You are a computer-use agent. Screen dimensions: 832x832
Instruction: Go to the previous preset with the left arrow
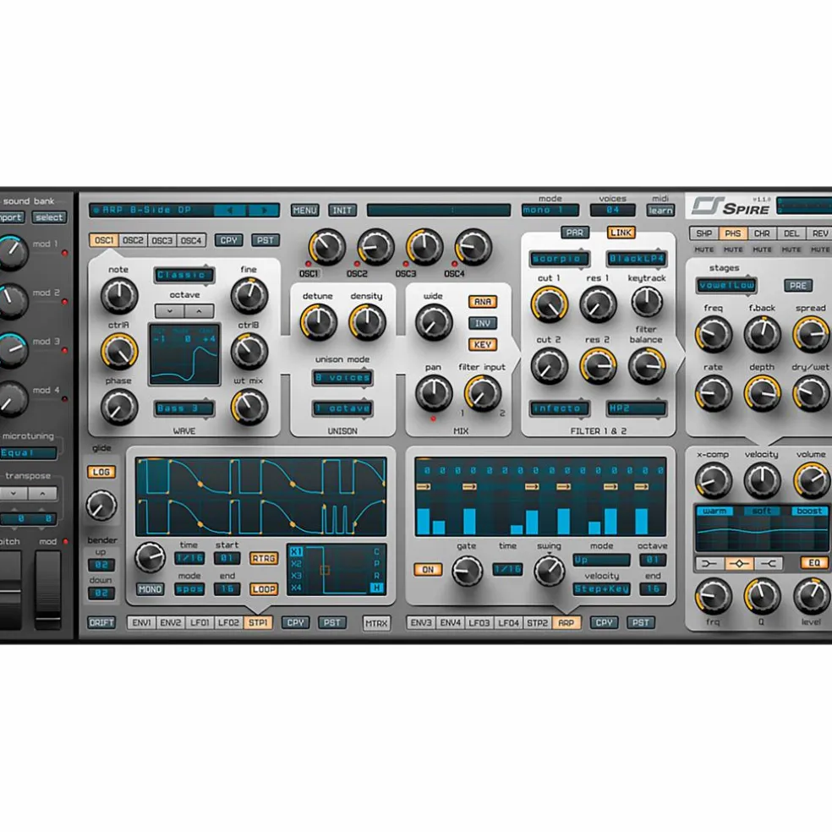pos(230,211)
